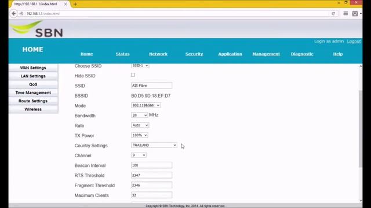Open the TX Power 100% dropdown
Viewport: 371px width, 208px height.
click(140, 135)
